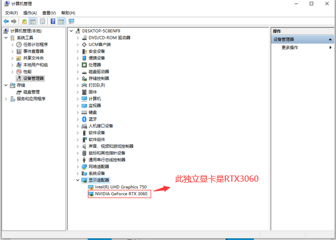The width and height of the screenshot is (336, 240).
Task: Select 软件组件 category
Action: click(x=97, y=140)
